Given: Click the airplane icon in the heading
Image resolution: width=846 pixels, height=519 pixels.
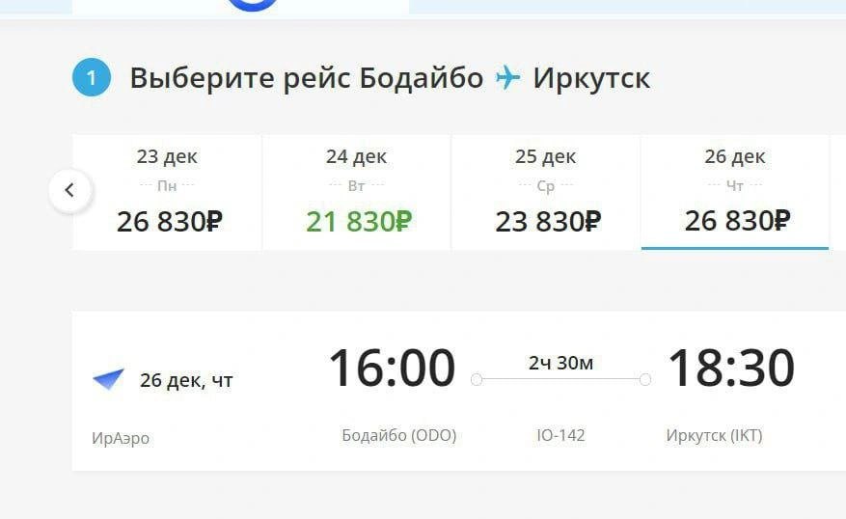Looking at the screenshot, I should (x=507, y=78).
